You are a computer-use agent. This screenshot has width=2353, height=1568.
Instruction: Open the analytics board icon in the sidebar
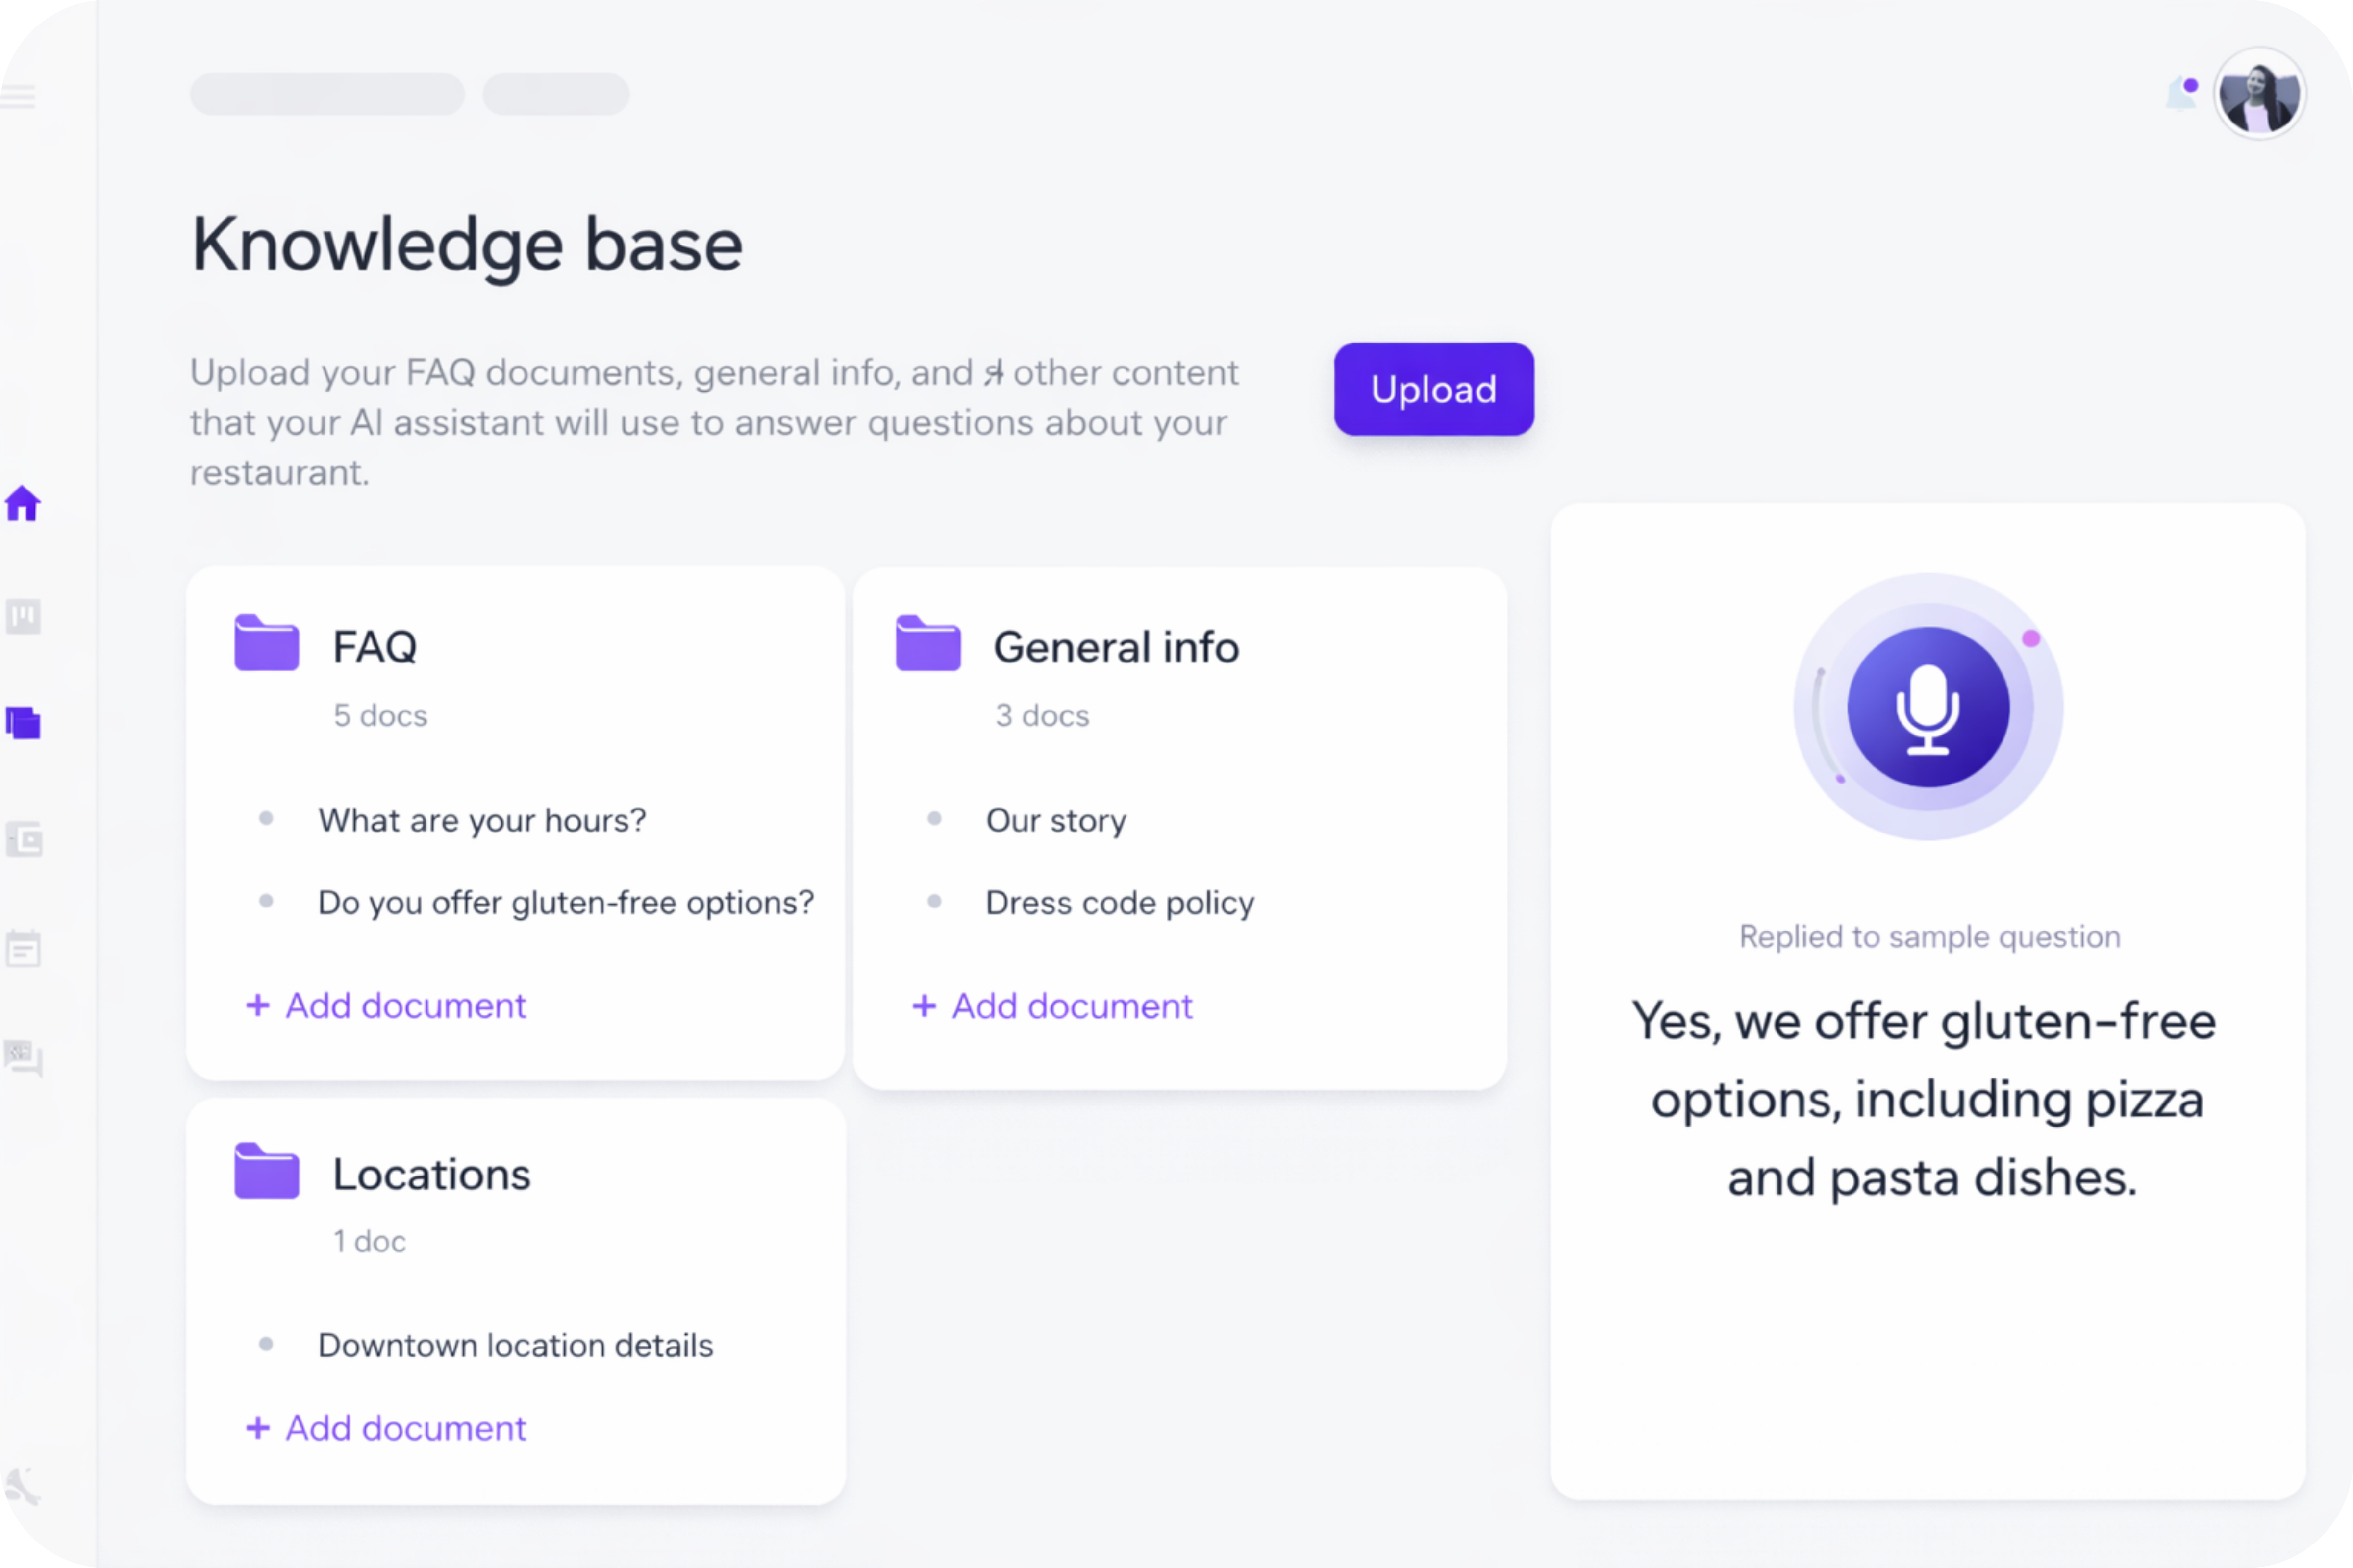pyautogui.click(x=22, y=617)
